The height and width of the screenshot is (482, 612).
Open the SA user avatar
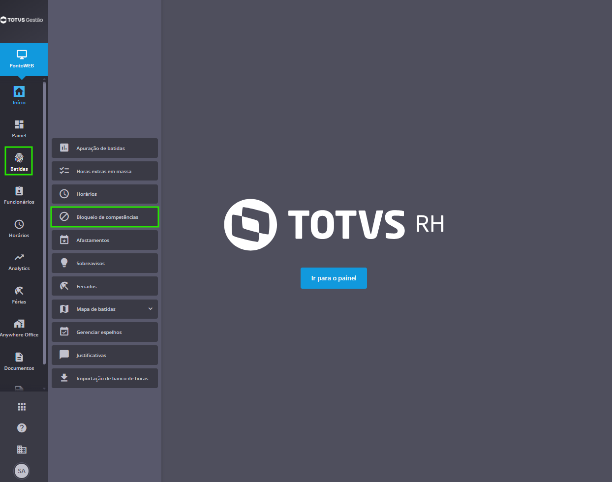(22, 471)
